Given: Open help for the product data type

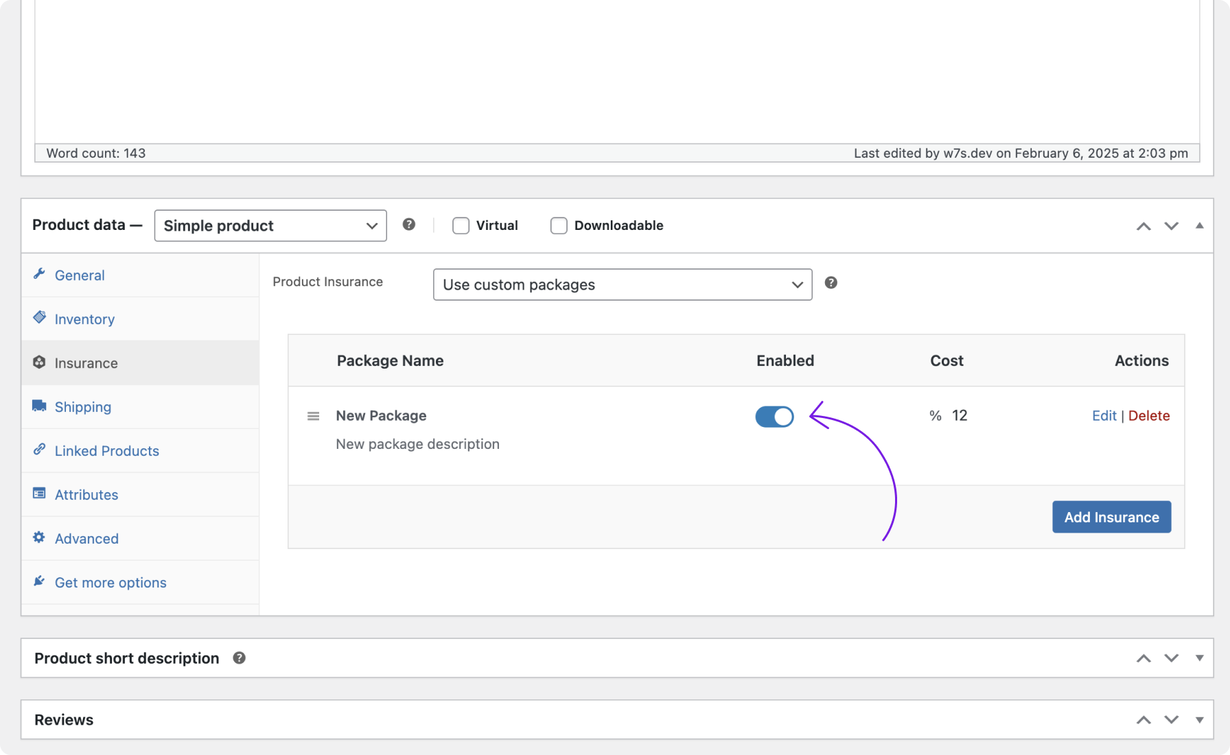Looking at the screenshot, I should point(409,225).
